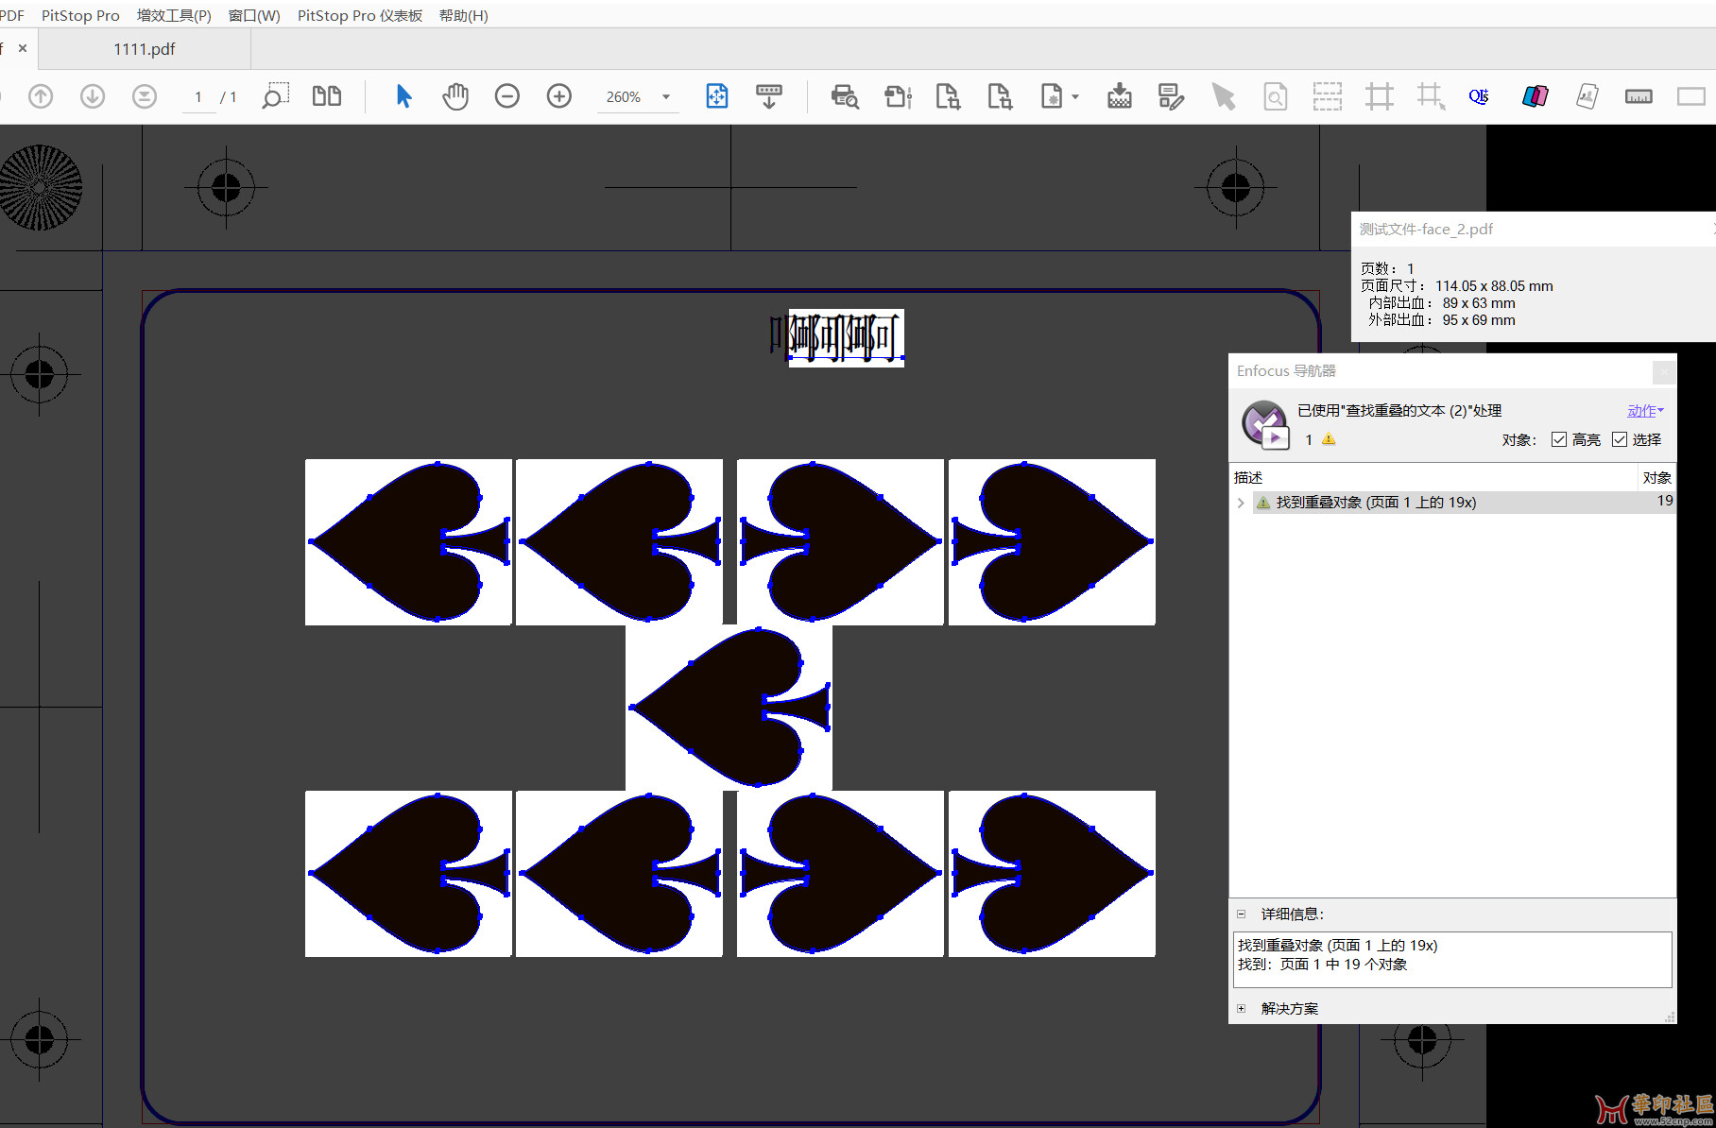Click the preflight run play icon in Navigator
This screenshot has width=1716, height=1128.
1265,424
